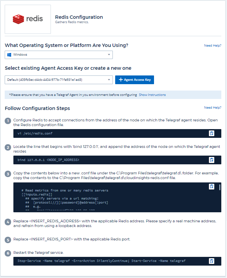This screenshot has width=227, height=278.
Task: Click the 'Follow Configuration Steps' heading
Action: [37, 108]
